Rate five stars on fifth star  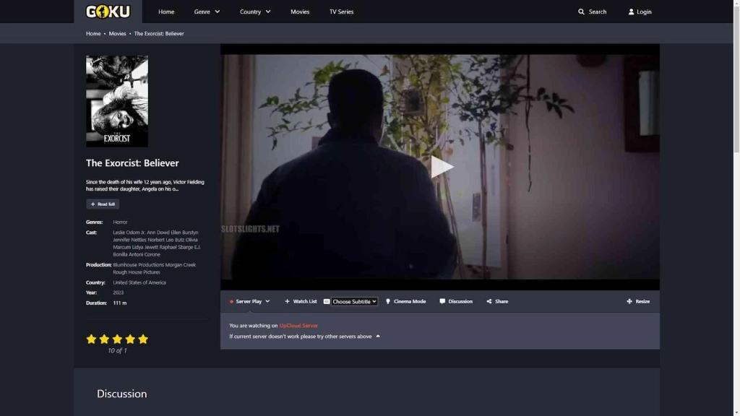click(143, 339)
